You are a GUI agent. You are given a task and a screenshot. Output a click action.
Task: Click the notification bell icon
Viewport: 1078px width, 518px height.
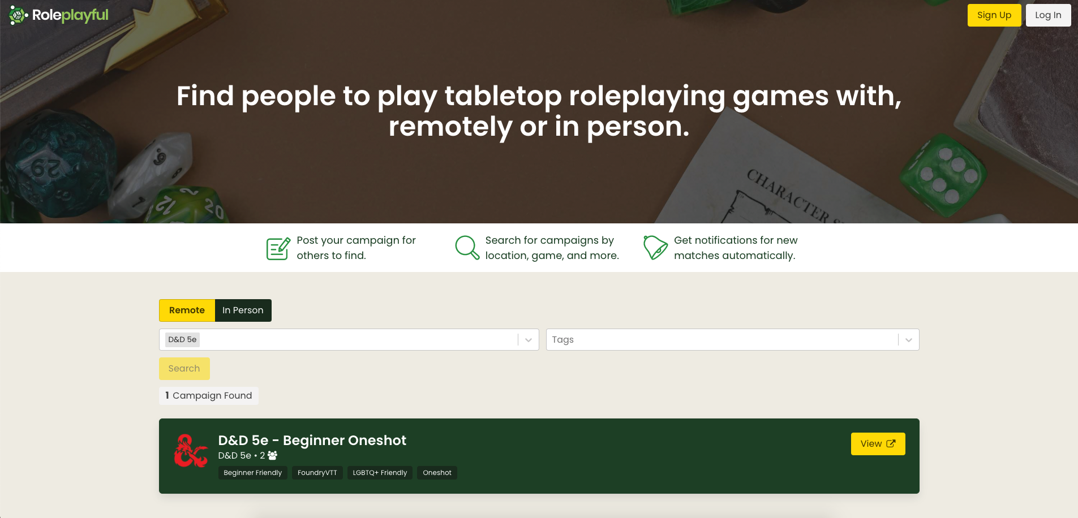coord(655,248)
